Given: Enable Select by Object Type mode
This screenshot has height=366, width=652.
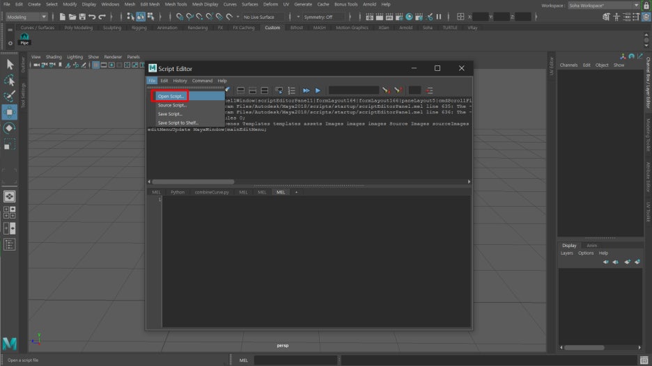Looking at the screenshot, I should [141, 17].
